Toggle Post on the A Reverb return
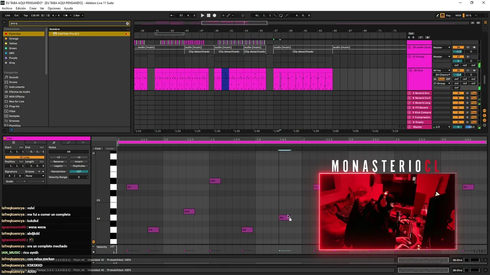Viewport: 490px width, 275px height. [x=474, y=93]
